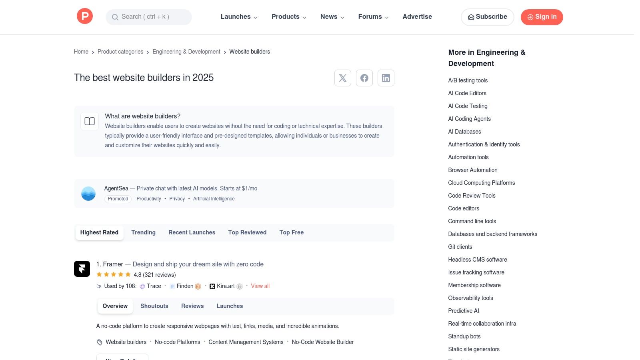Open Headless CMS software category
Image resolution: width=640 pixels, height=360 pixels.
pyautogui.click(x=478, y=260)
